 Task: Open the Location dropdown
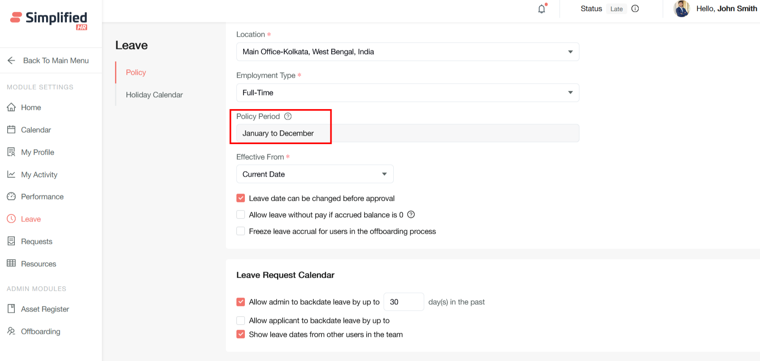point(407,52)
